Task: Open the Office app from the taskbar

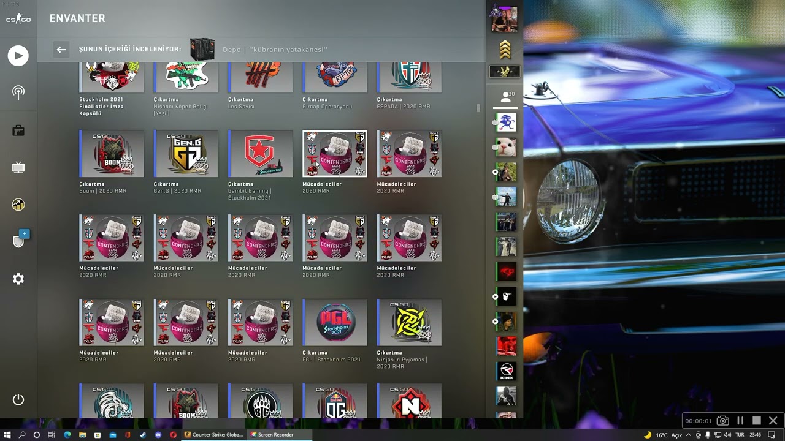Action: click(128, 435)
